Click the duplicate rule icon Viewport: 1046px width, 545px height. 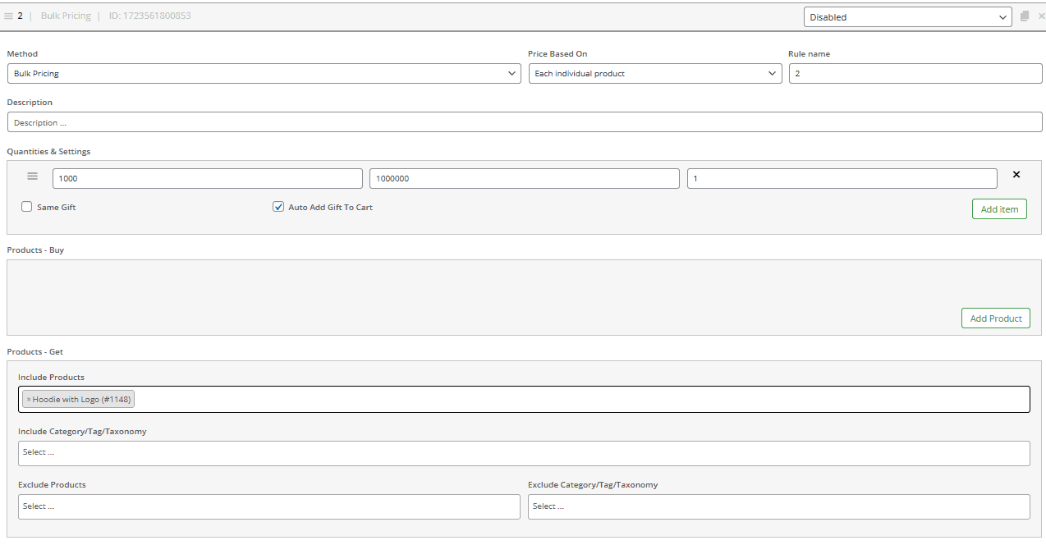point(1025,16)
